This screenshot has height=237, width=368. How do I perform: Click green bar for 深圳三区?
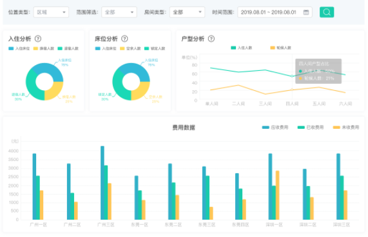tap(342, 198)
